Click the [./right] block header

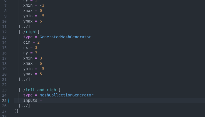click(x=29, y=32)
